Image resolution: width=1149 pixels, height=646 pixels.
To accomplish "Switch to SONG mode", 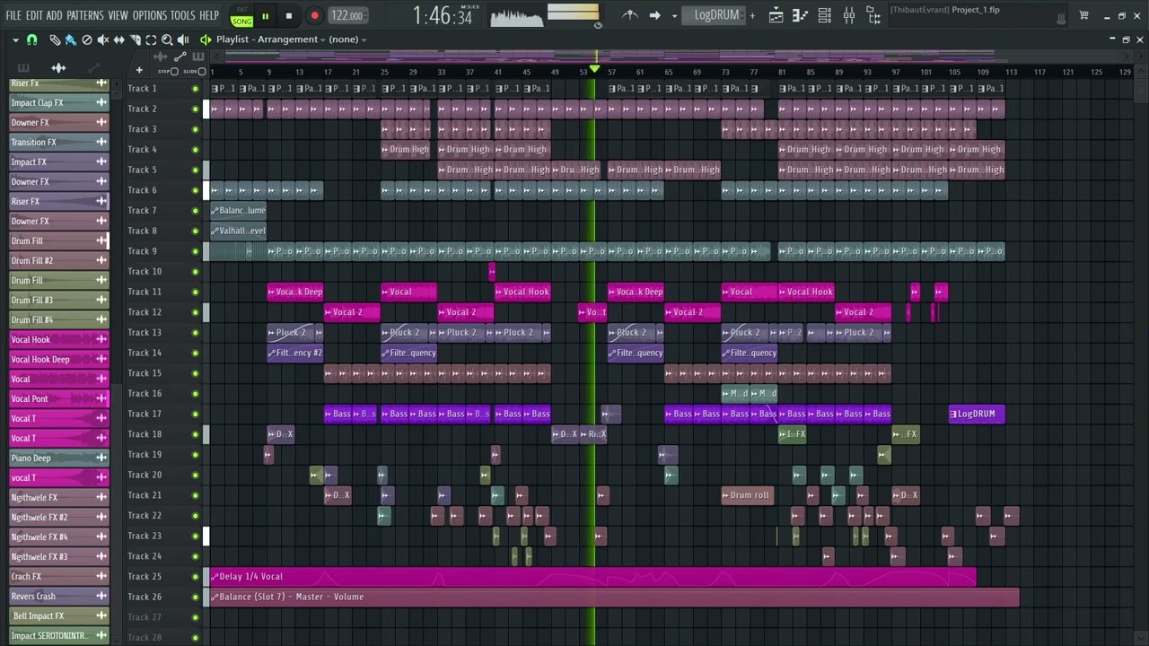I will pos(241,21).
